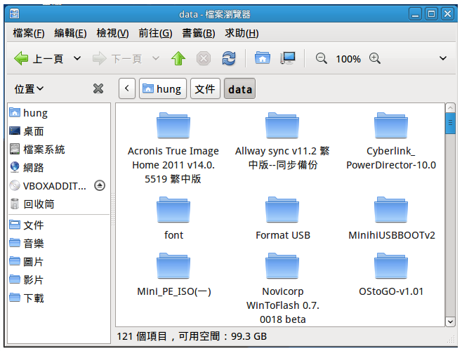The width and height of the screenshot is (462, 351).
Task: Go back with the 上一頁 arrow button
Action: pos(39,58)
